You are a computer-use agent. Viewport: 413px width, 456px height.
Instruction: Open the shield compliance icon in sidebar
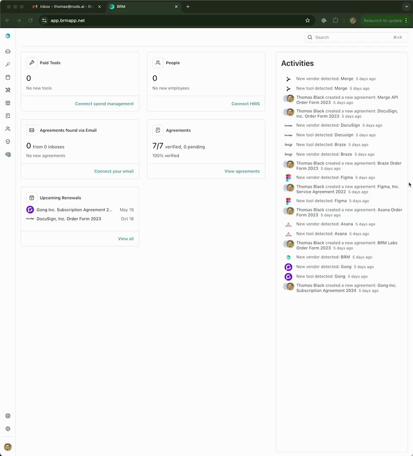8,141
